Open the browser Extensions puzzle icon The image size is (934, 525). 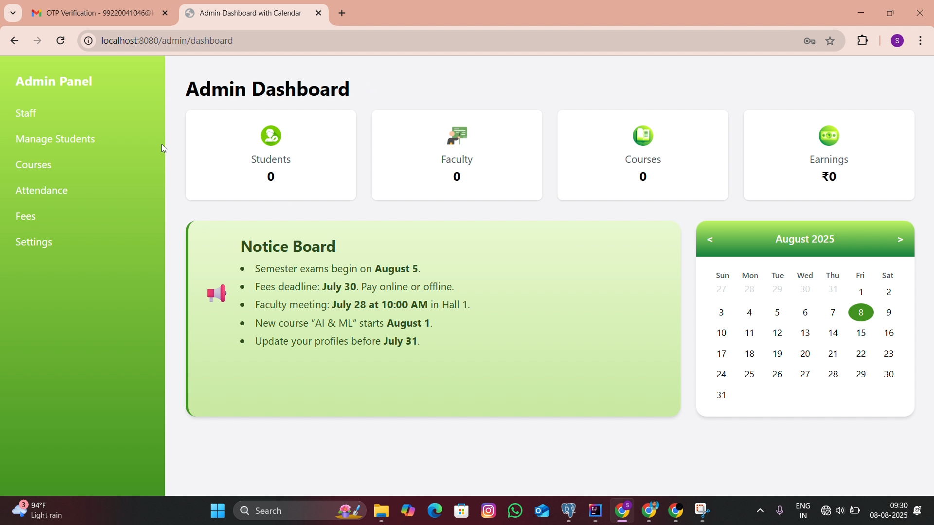pos(863,41)
